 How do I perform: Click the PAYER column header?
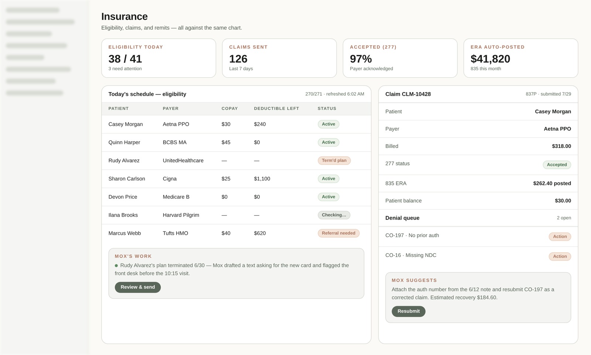171,108
